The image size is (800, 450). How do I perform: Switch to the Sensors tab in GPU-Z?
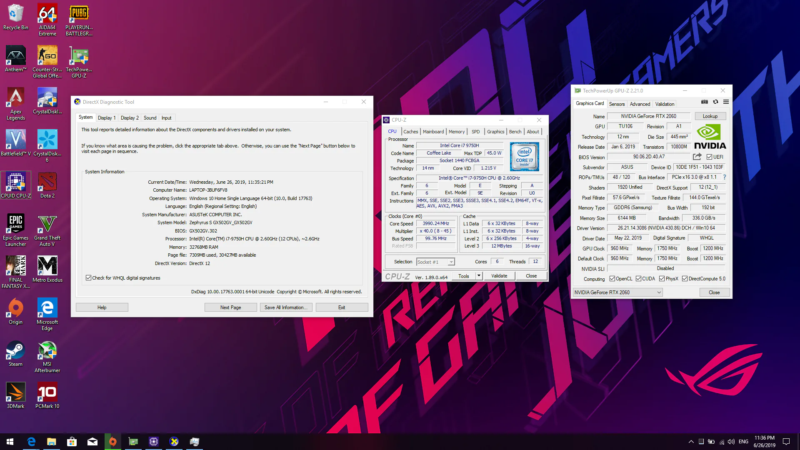617,104
